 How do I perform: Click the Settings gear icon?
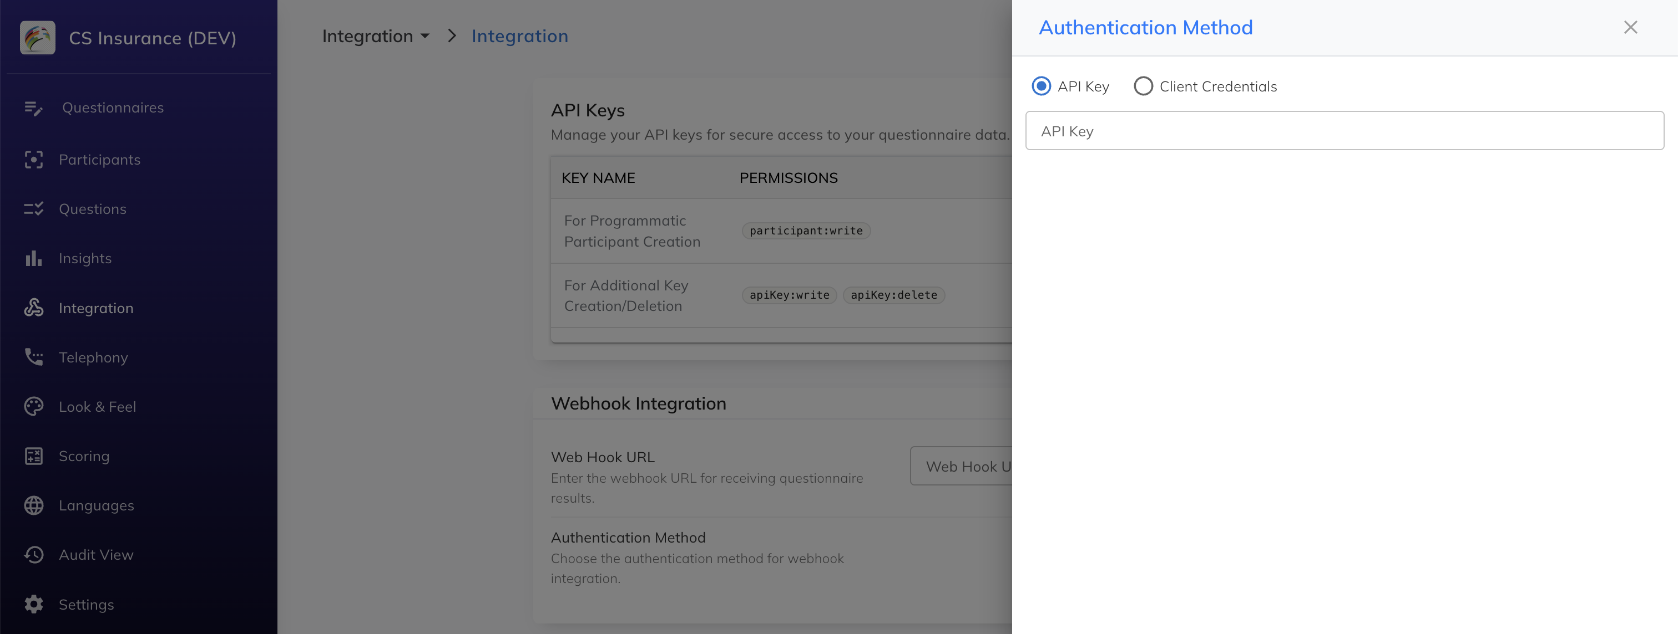point(33,604)
